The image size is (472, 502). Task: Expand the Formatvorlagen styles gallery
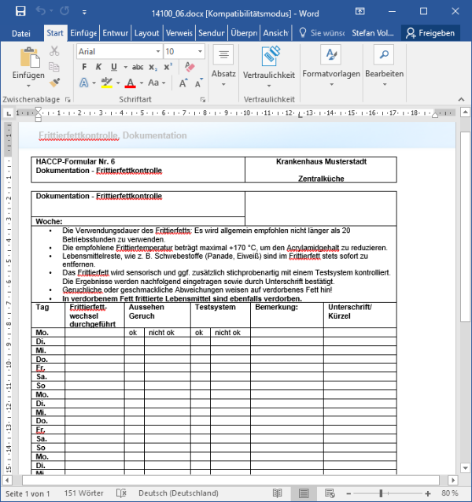(331, 63)
